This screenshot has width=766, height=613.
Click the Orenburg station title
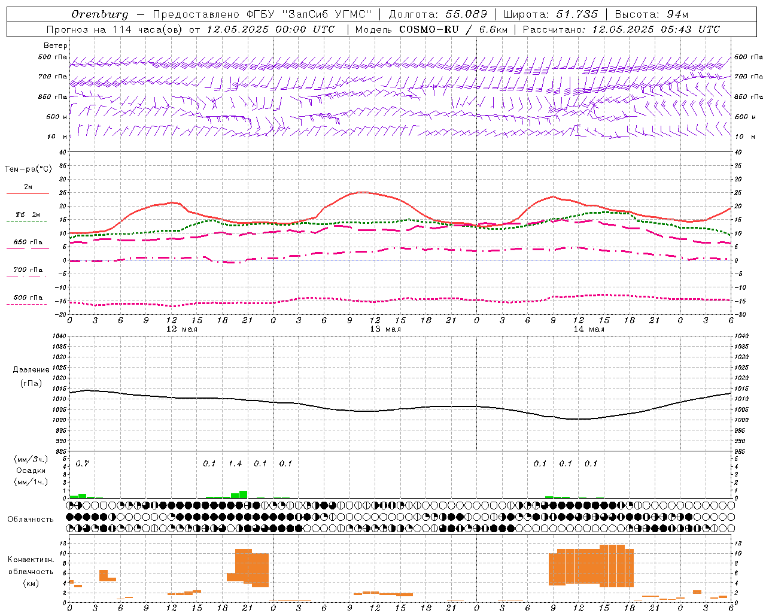(x=99, y=14)
